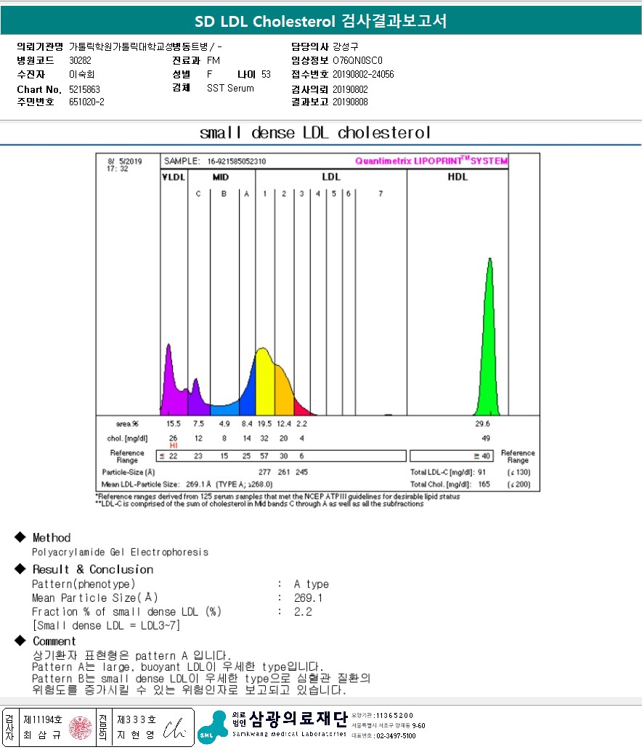Click the test request date next to 검사의뢰
The image size is (642, 755).
pyautogui.click(x=350, y=89)
